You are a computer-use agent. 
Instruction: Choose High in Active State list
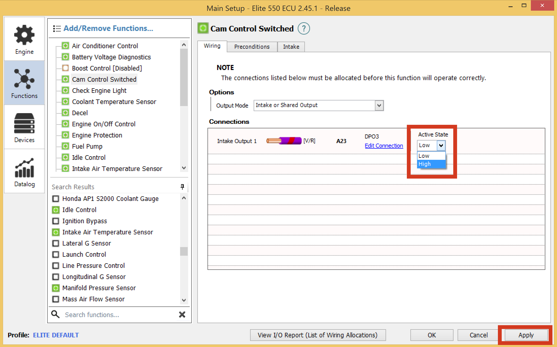point(431,164)
